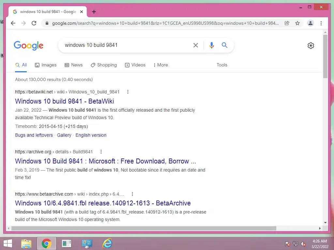Open the taskbar app with the document window icon
Viewport: 334px width, 250px height.
tap(67, 243)
